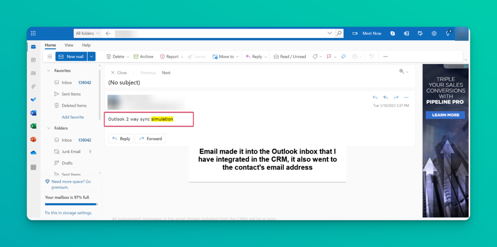Image resolution: width=497 pixels, height=247 pixels.
Task: Go to the Next message
Action: (166, 72)
